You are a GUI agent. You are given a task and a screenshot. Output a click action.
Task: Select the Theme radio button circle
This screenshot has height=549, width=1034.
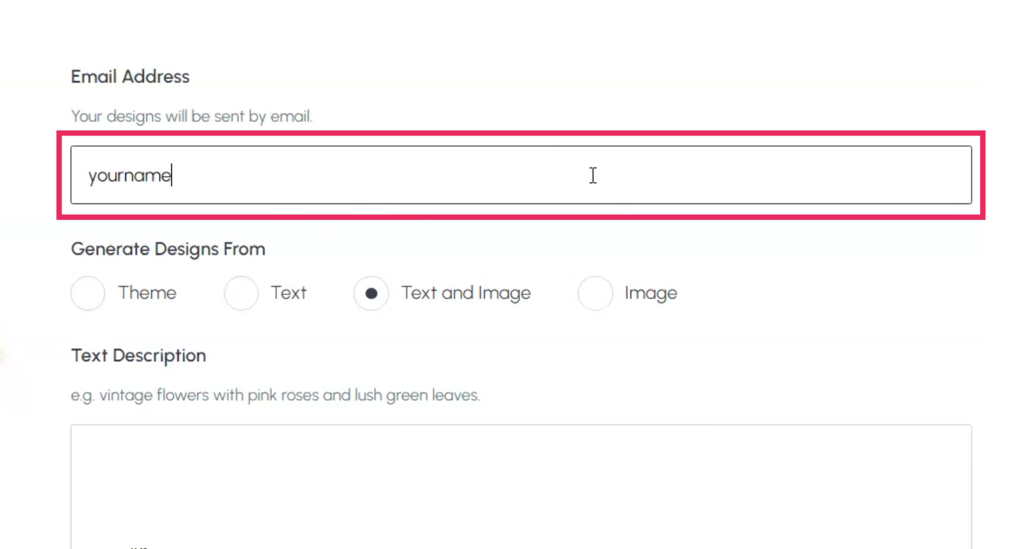tap(88, 293)
